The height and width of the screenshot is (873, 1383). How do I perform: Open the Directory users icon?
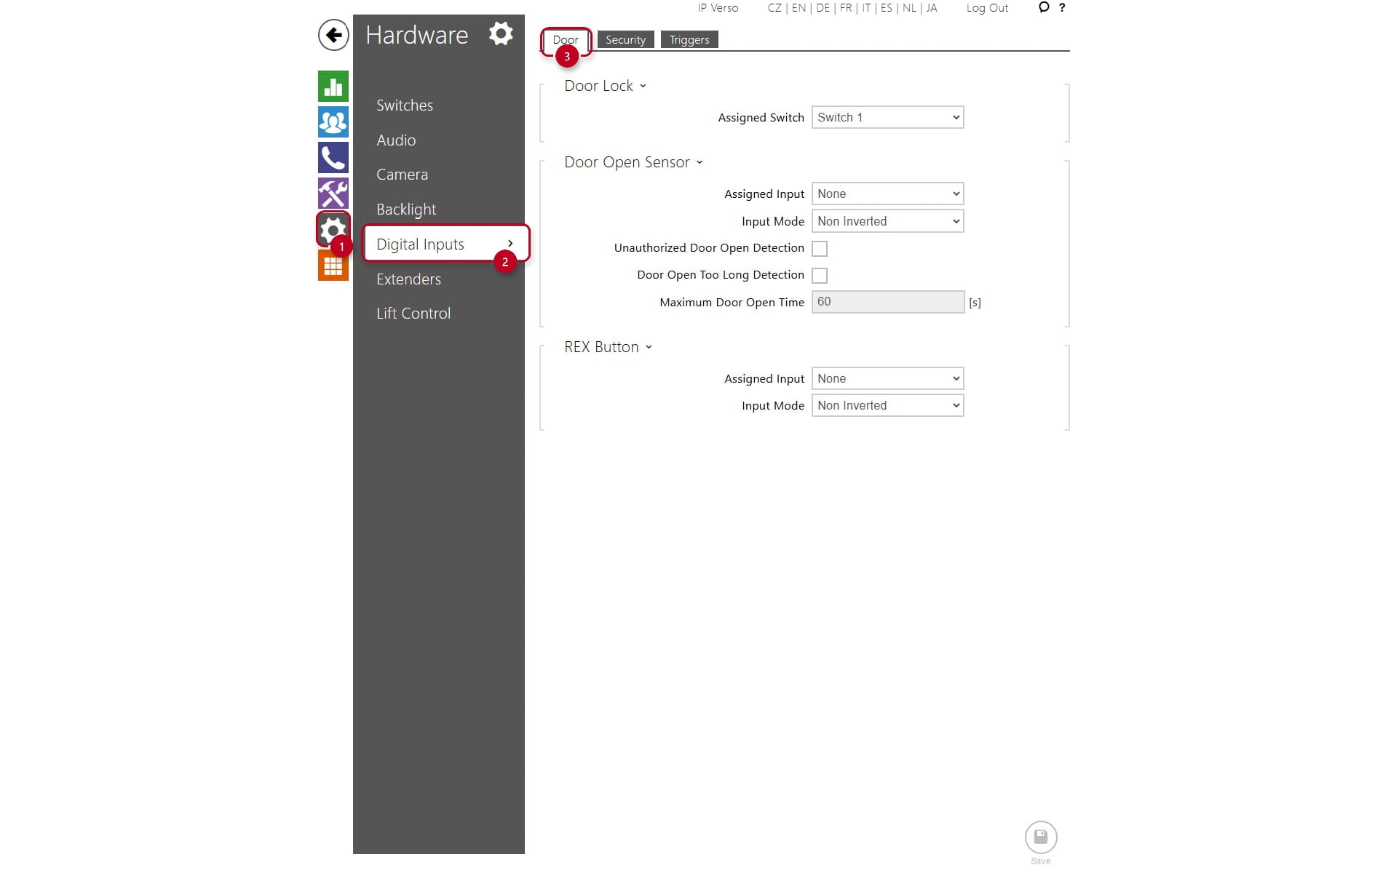(333, 122)
